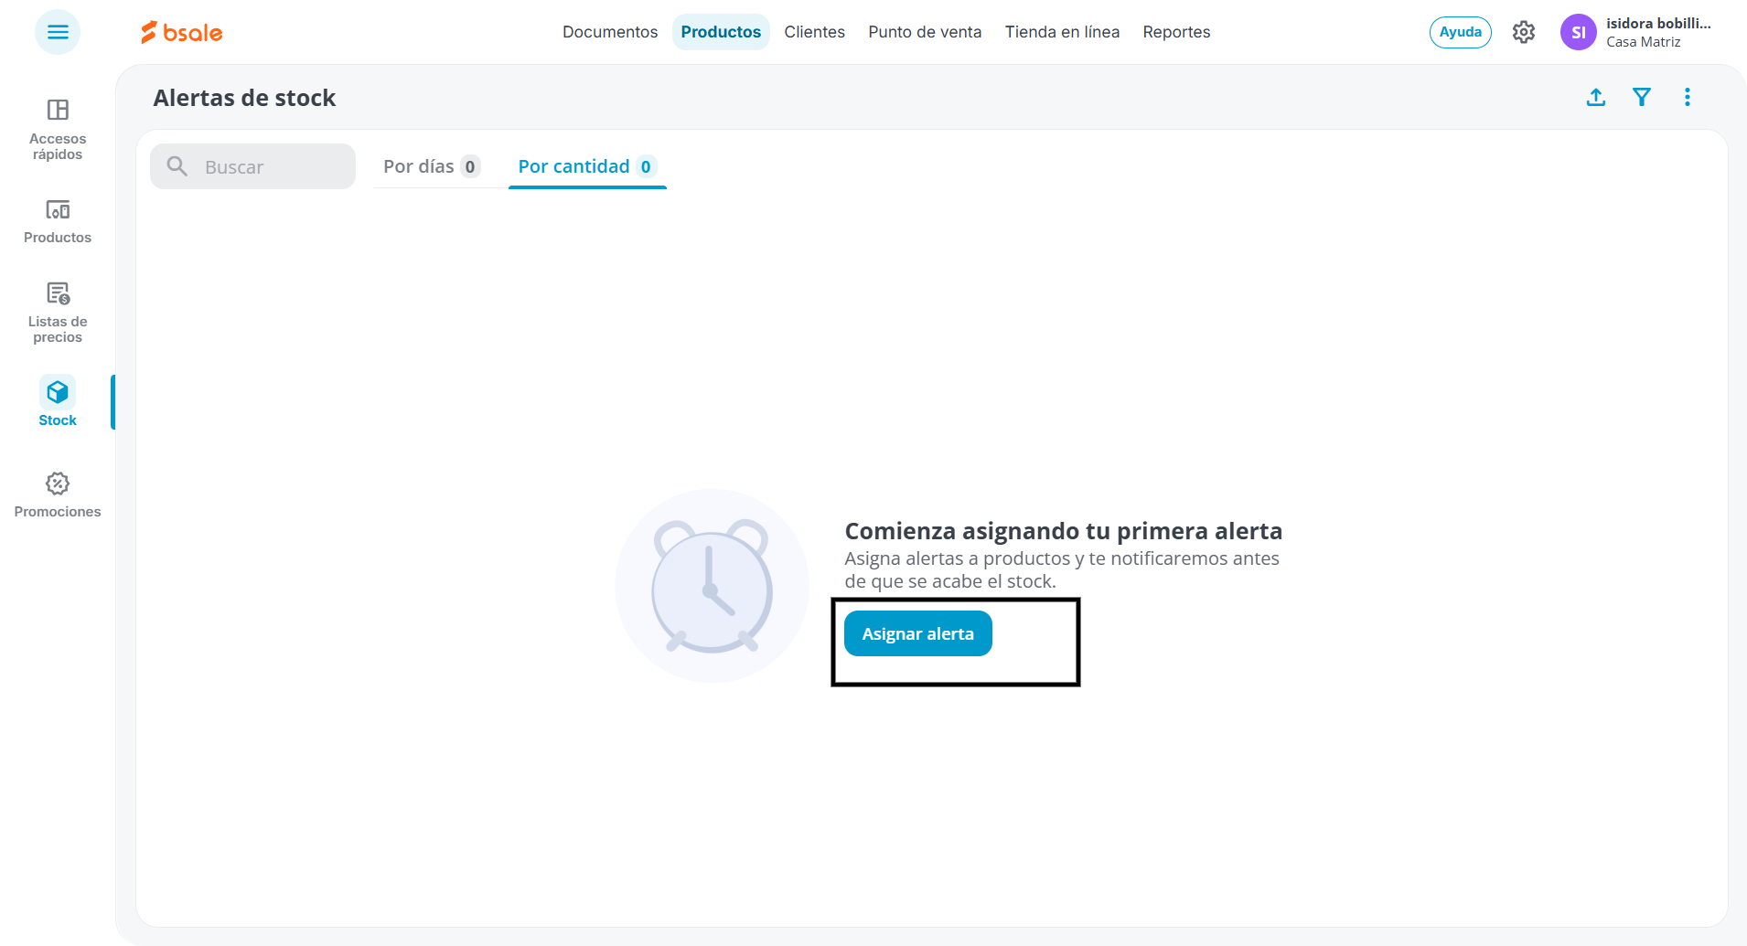Open Accesos rápidos in sidebar

(x=58, y=130)
